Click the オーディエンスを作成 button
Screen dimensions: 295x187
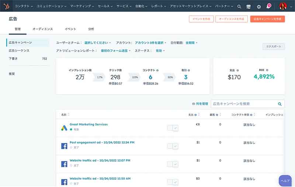[232, 19]
